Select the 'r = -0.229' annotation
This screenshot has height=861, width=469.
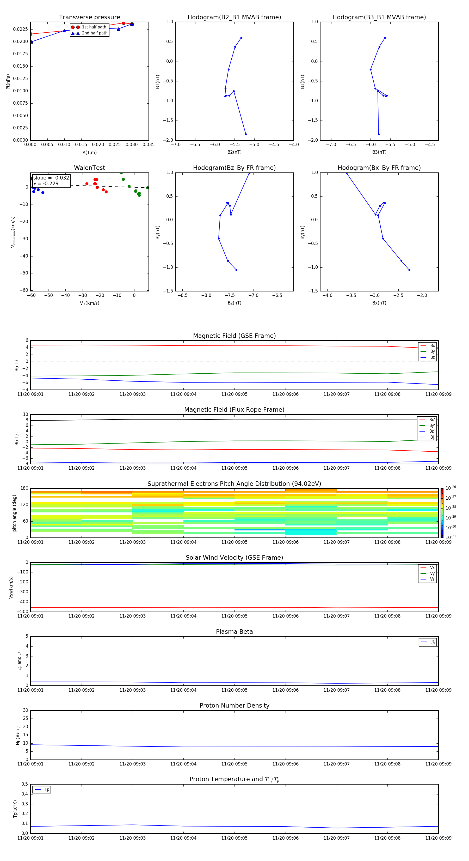[46, 183]
